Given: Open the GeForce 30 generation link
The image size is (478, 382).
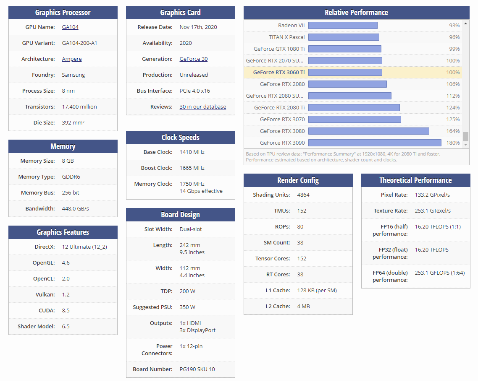Looking at the screenshot, I should tap(194, 59).
